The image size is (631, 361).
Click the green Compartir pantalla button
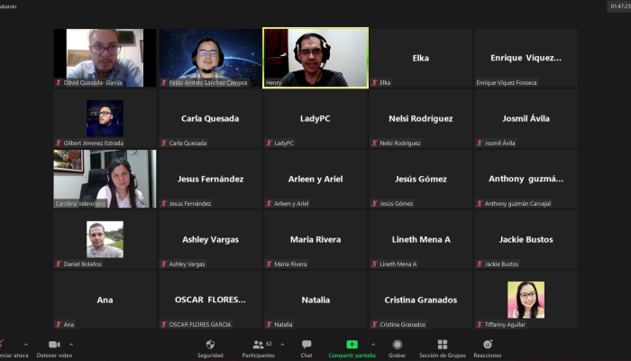point(352,347)
